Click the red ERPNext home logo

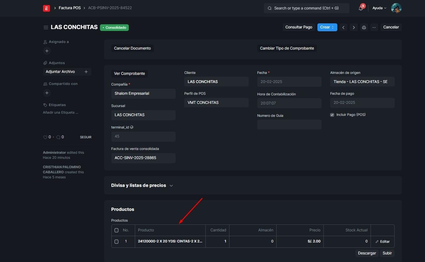coord(47,8)
